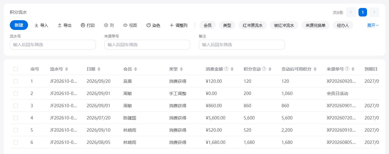Click source number XP20260920...

341,81
